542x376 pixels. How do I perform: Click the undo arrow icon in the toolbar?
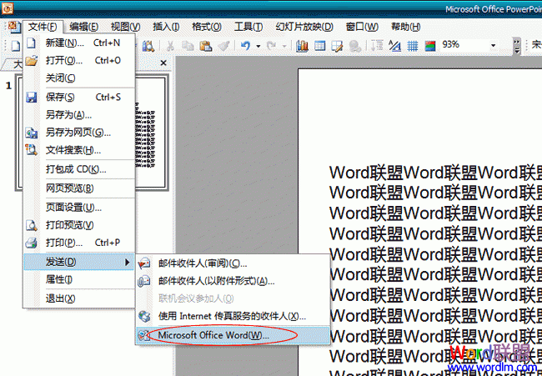(246, 45)
